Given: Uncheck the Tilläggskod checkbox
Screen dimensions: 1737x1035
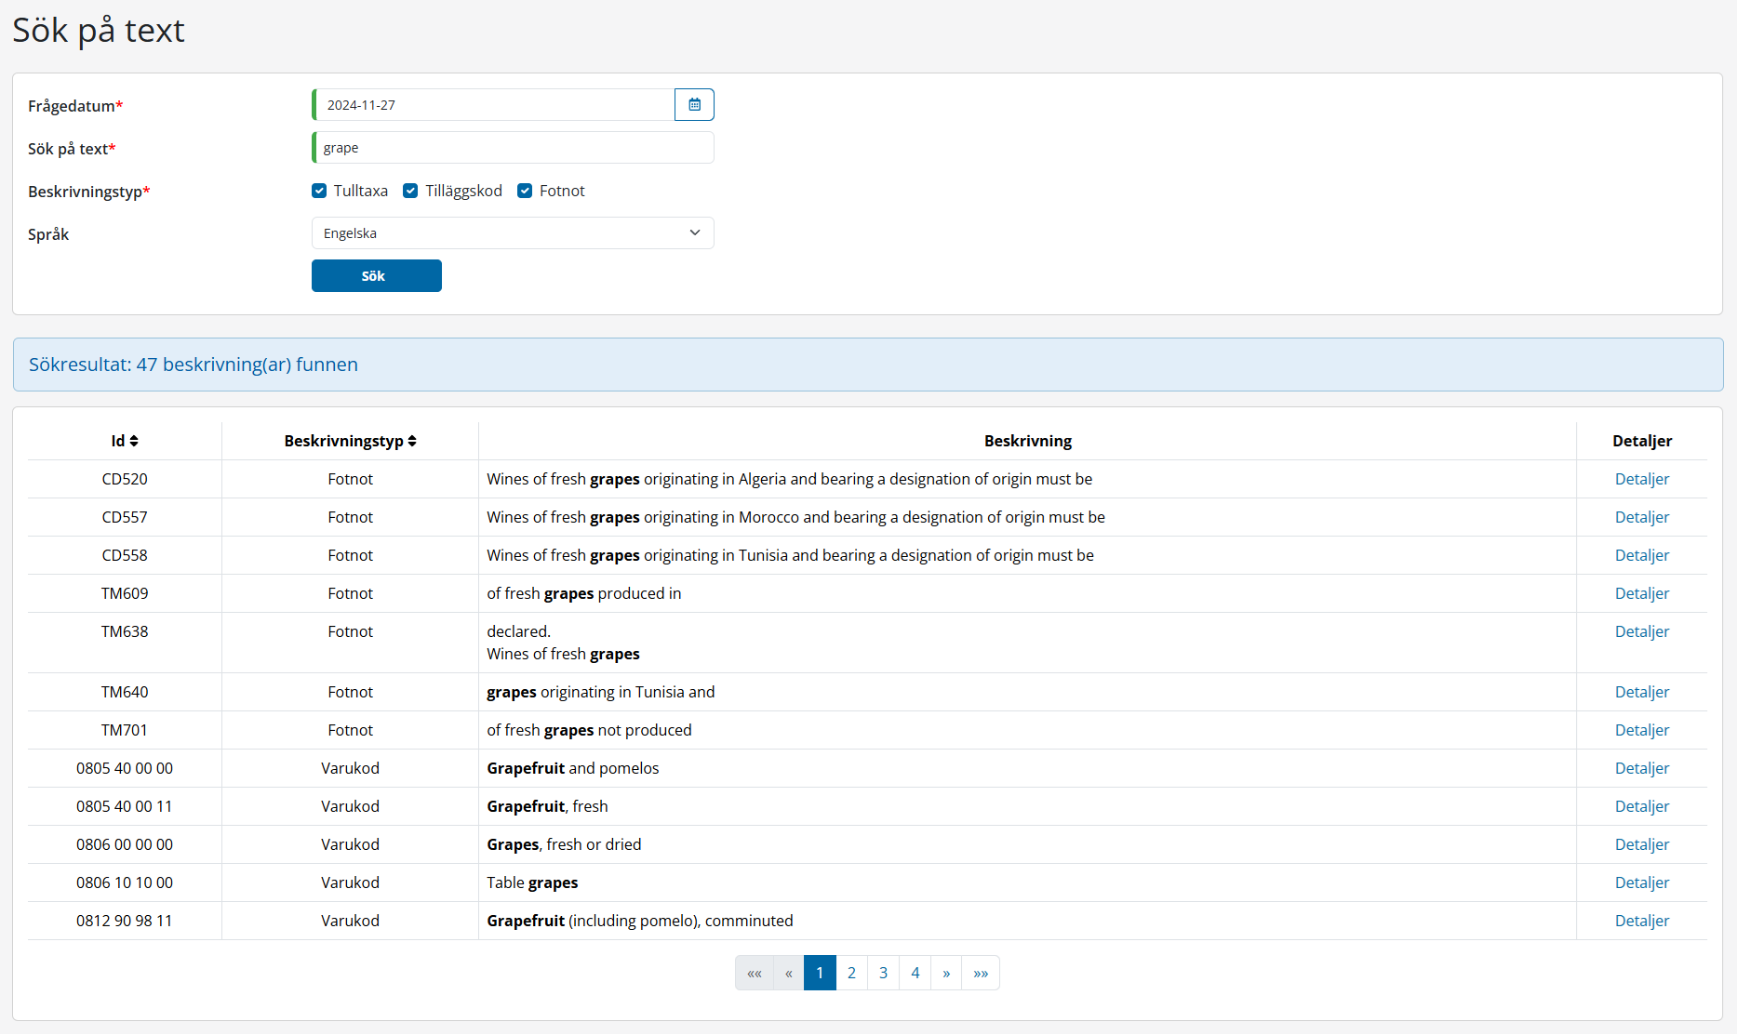Looking at the screenshot, I should pyautogui.click(x=410, y=191).
